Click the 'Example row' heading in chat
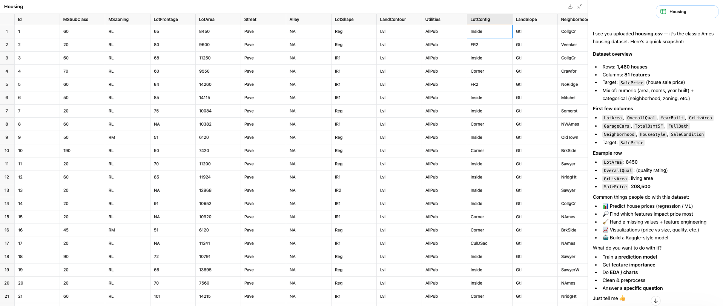 point(607,153)
